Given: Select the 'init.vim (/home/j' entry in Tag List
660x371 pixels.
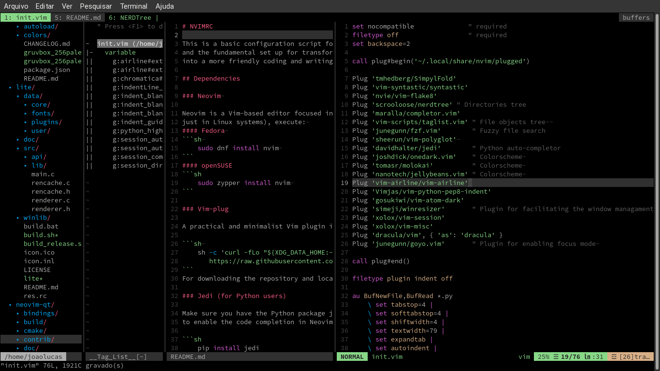Looking at the screenshot, I should coord(130,43).
